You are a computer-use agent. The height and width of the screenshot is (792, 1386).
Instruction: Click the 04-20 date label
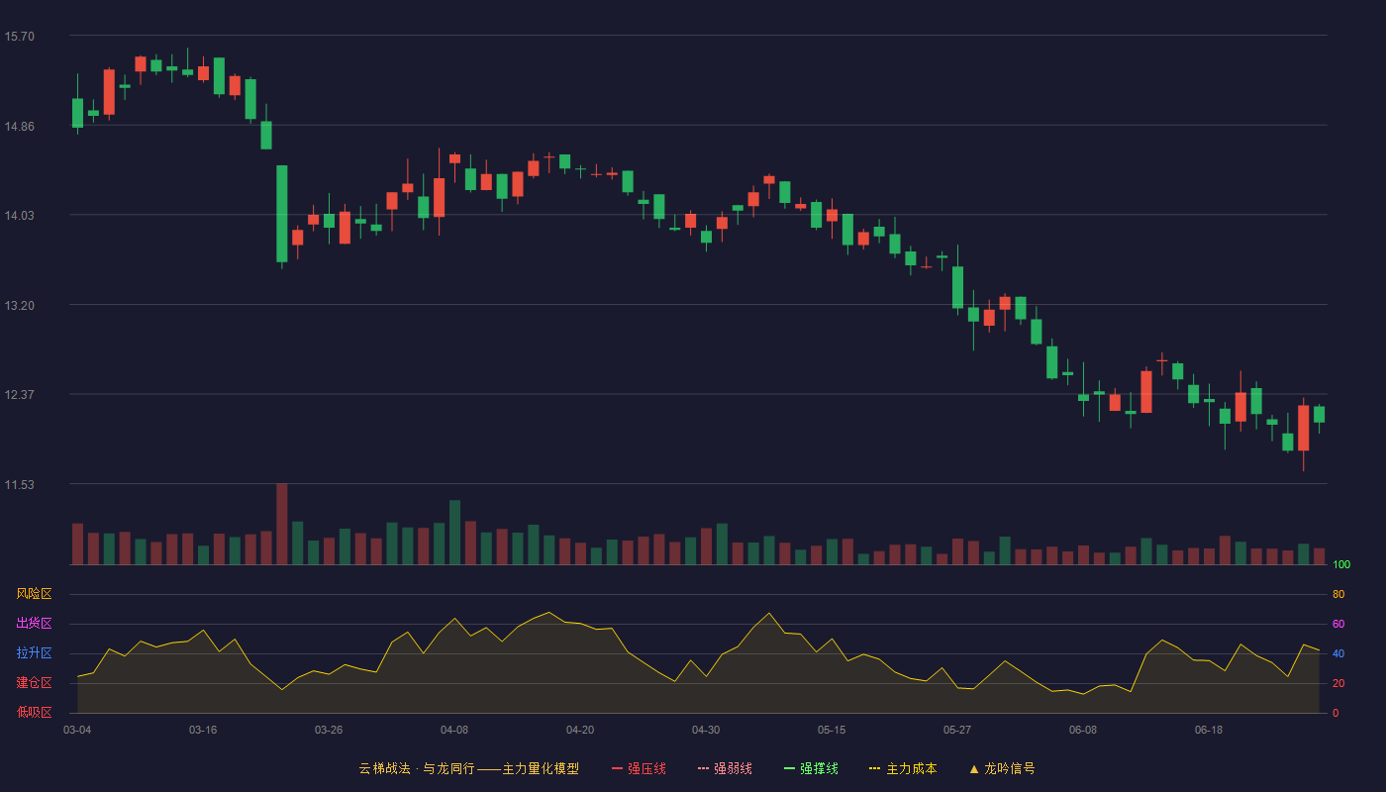580,730
